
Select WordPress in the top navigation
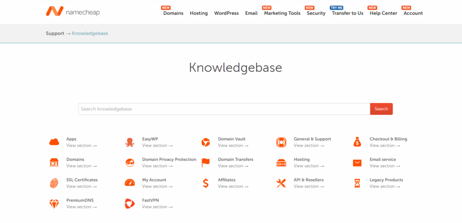[x=226, y=13]
